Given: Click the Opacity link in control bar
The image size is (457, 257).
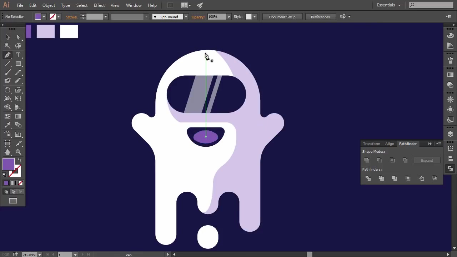Looking at the screenshot, I should (198, 17).
